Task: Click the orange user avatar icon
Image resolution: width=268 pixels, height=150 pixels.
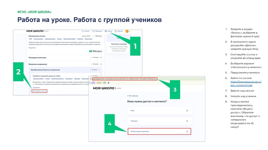Action: click(127, 31)
